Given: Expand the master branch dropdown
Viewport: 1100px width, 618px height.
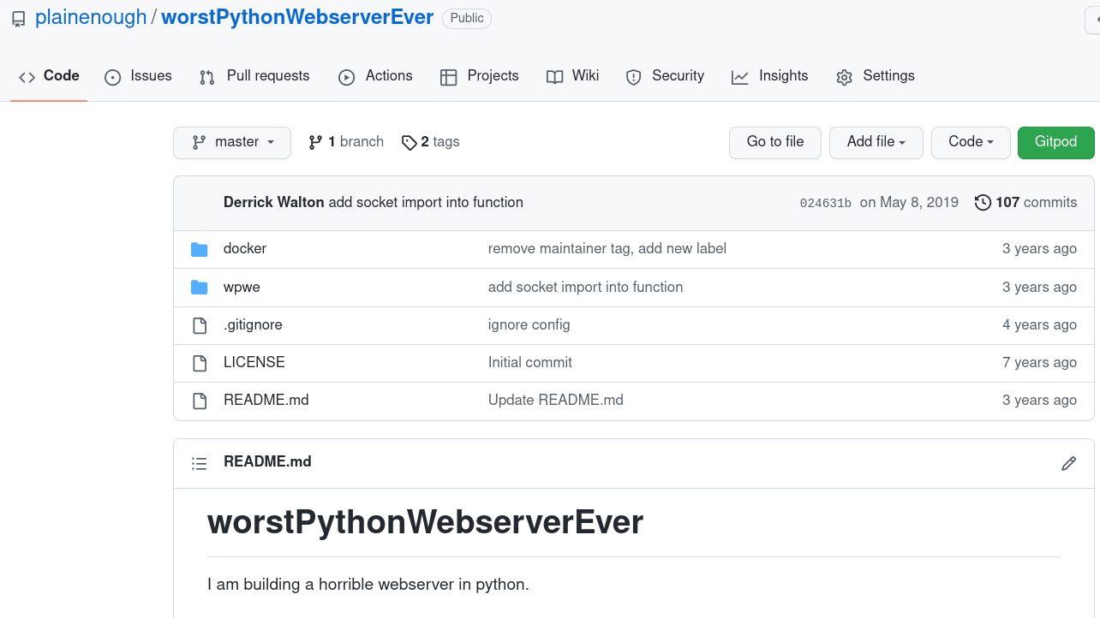Looking at the screenshot, I should point(232,142).
